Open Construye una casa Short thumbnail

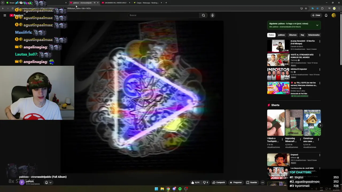pos(312,123)
